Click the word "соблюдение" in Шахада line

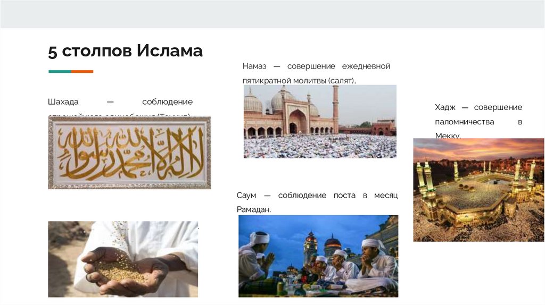pos(167,102)
